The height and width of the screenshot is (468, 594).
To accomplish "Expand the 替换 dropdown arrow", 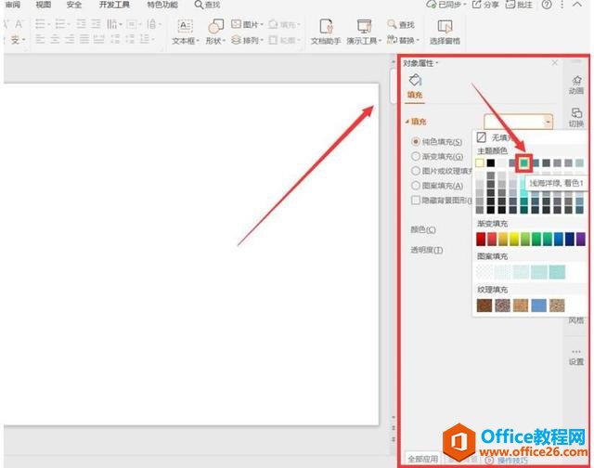I will (x=418, y=40).
